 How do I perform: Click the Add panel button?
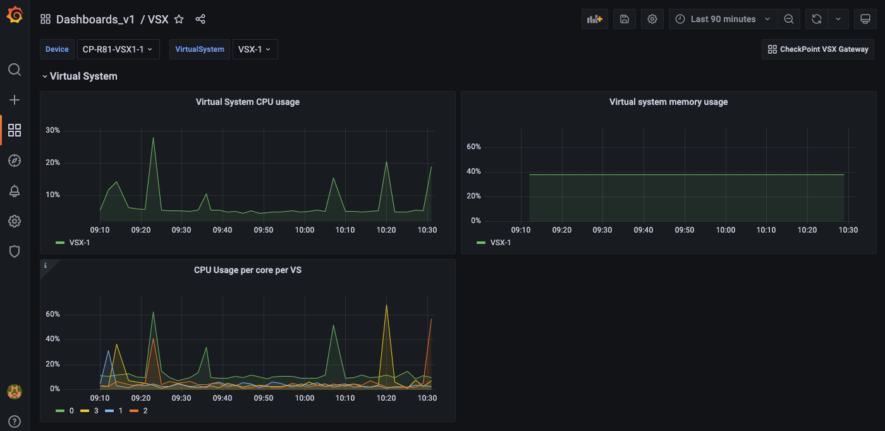(595, 19)
